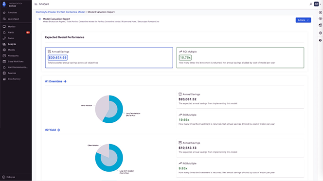323x181 pixels.
Task: Click the Analyze header title
Action: [44, 4]
